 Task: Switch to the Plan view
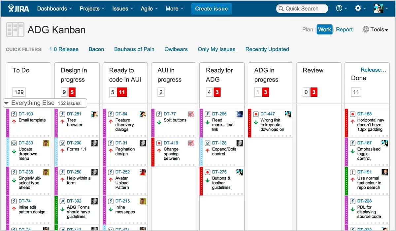click(308, 30)
